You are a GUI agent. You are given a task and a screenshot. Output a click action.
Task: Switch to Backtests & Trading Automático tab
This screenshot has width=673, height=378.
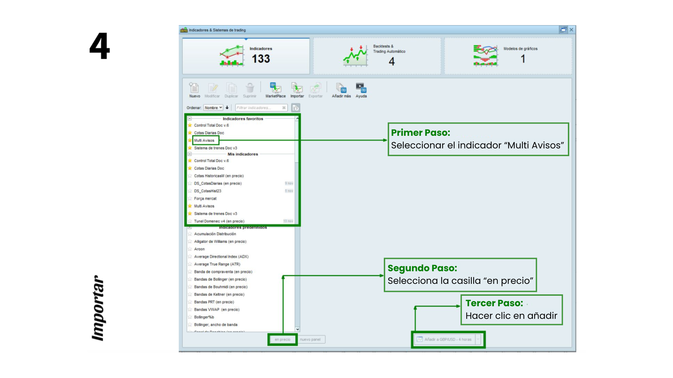(377, 56)
